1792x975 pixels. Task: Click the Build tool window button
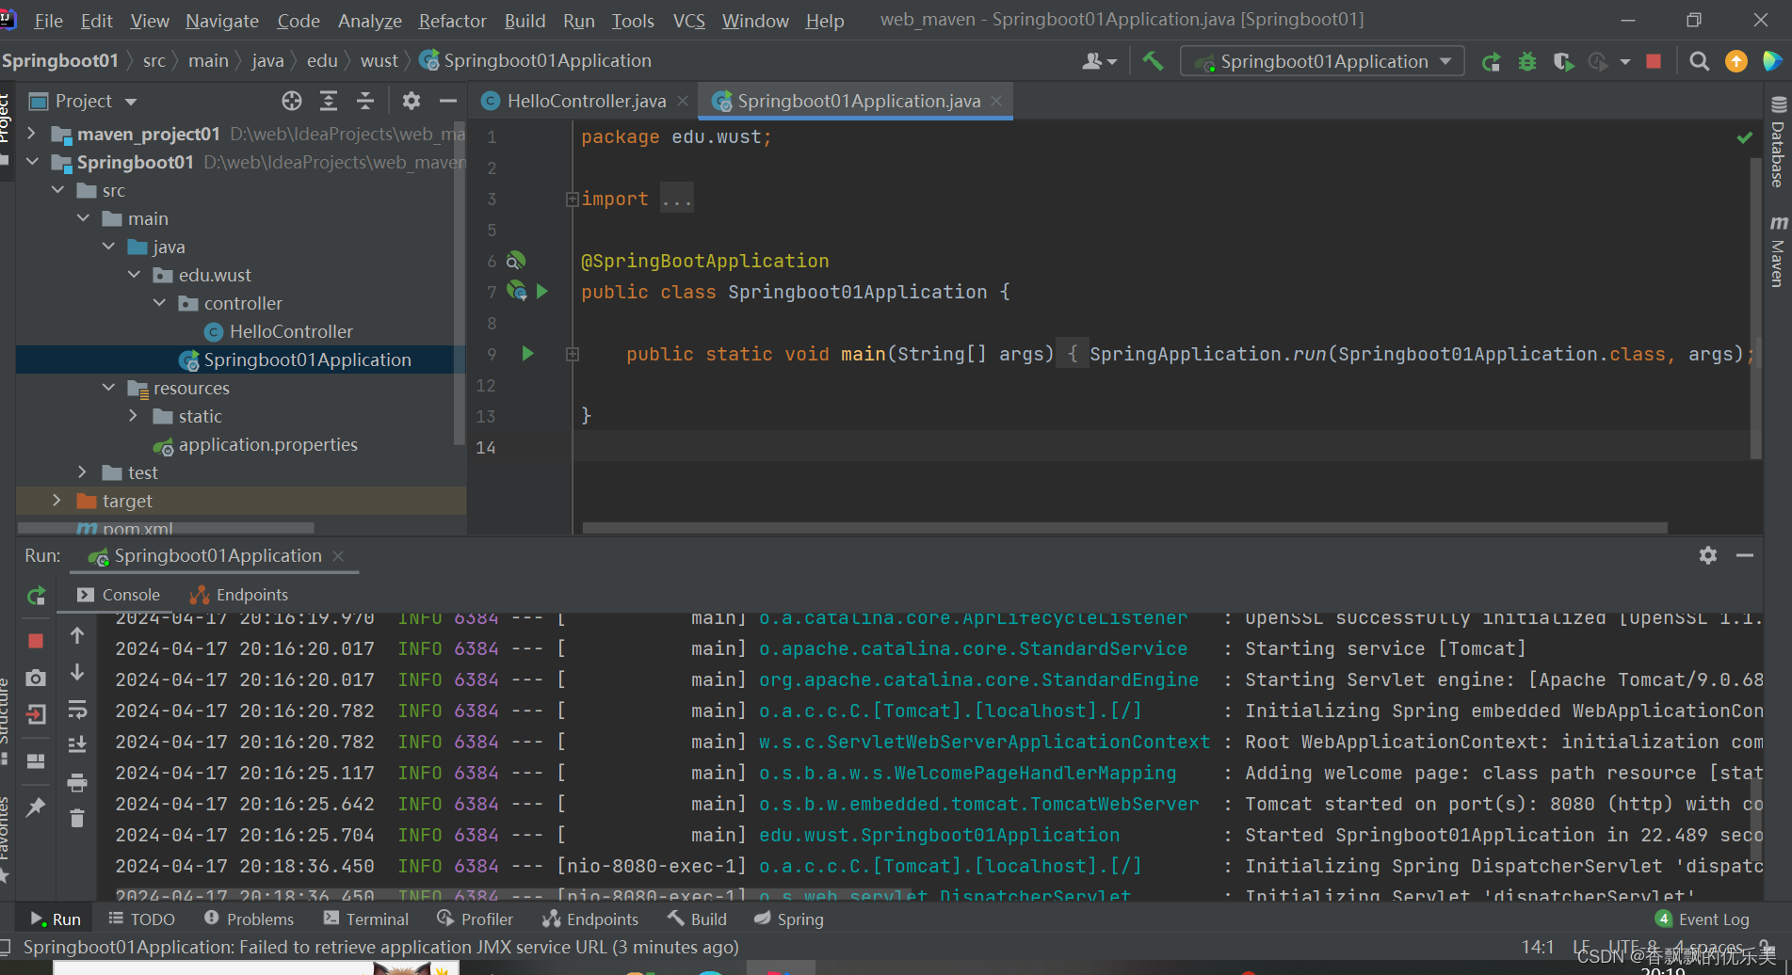point(698,919)
